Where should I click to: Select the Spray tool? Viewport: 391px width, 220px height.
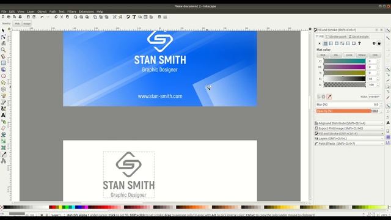[x=3, y=122]
